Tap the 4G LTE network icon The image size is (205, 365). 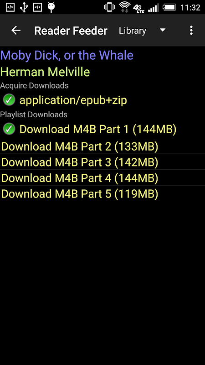point(139,8)
